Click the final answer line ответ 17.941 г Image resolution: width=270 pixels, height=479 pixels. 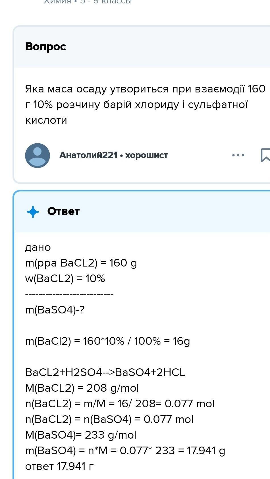(59, 466)
